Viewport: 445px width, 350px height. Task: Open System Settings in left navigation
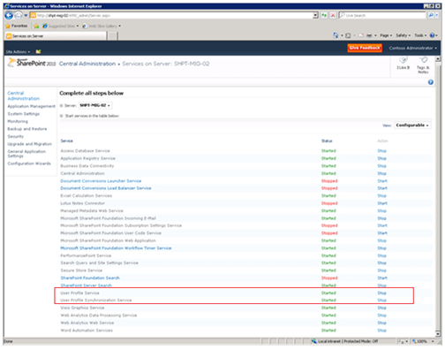click(24, 114)
